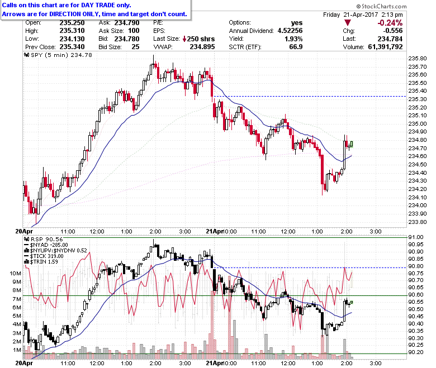Click the Last Size value '250 shrs'

tap(201, 39)
